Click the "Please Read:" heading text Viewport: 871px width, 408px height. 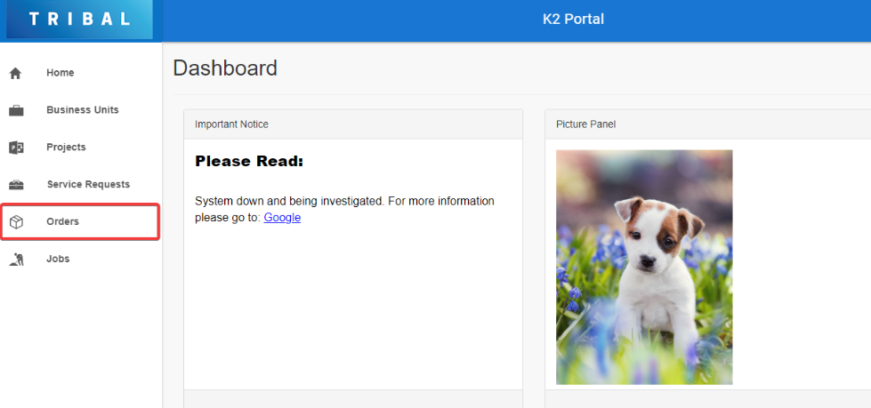pyautogui.click(x=249, y=162)
